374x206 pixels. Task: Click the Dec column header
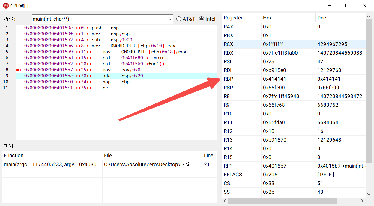pos(341,18)
